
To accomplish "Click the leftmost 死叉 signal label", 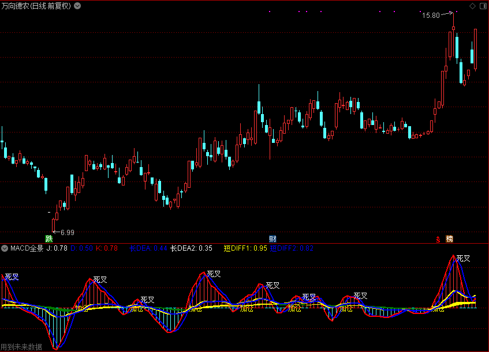I will click(12, 277).
